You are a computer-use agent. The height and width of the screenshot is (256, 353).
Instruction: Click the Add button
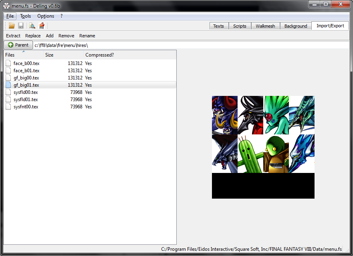pyautogui.click(x=50, y=36)
